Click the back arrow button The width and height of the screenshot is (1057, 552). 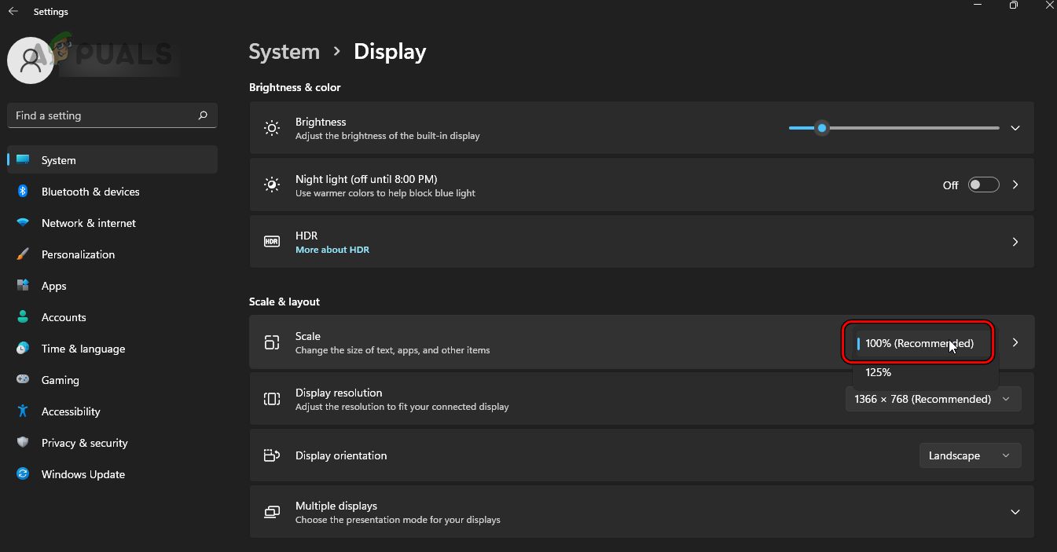[x=12, y=11]
